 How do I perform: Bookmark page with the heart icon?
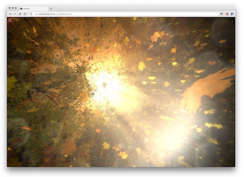pos(221,14)
